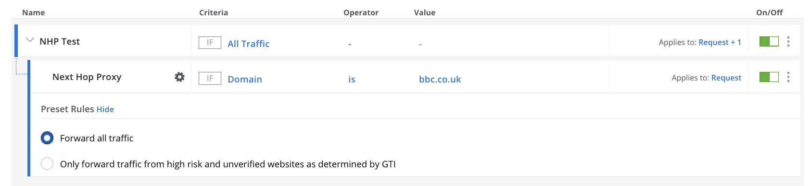
Task: Open NHP Test three-dot options menu
Action: click(x=788, y=42)
